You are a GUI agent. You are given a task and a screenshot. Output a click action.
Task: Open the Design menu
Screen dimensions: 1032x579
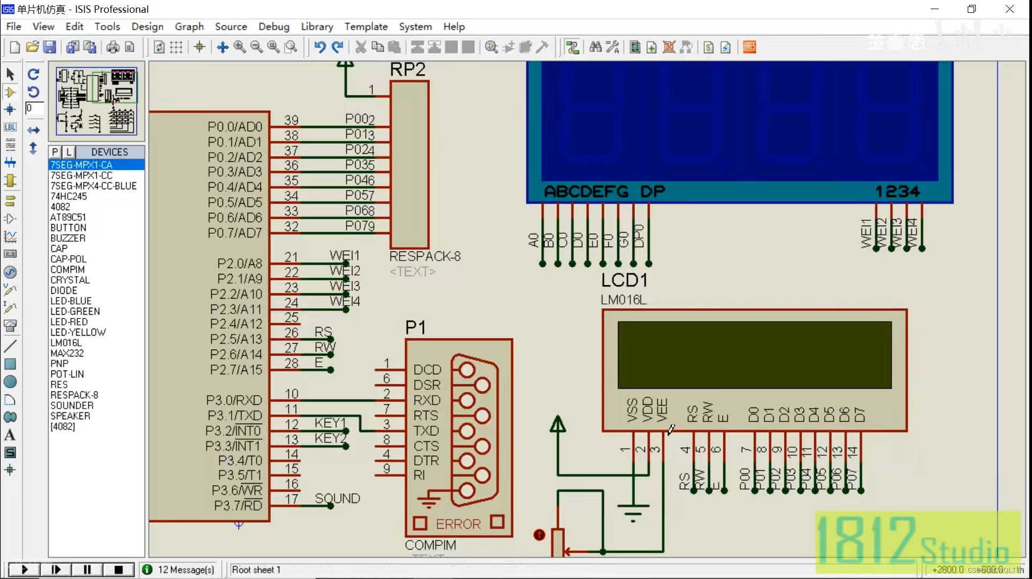tap(147, 26)
